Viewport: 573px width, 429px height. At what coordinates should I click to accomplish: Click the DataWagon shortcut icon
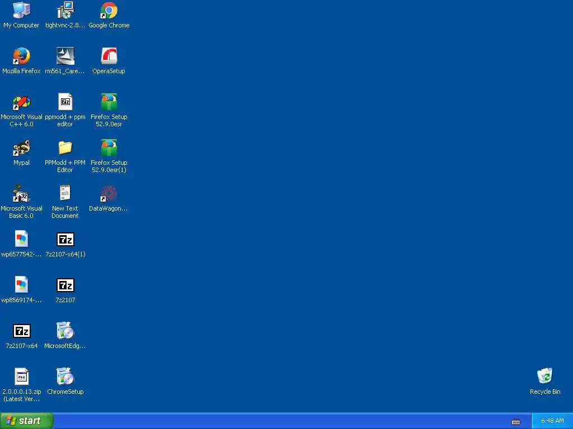(109, 194)
